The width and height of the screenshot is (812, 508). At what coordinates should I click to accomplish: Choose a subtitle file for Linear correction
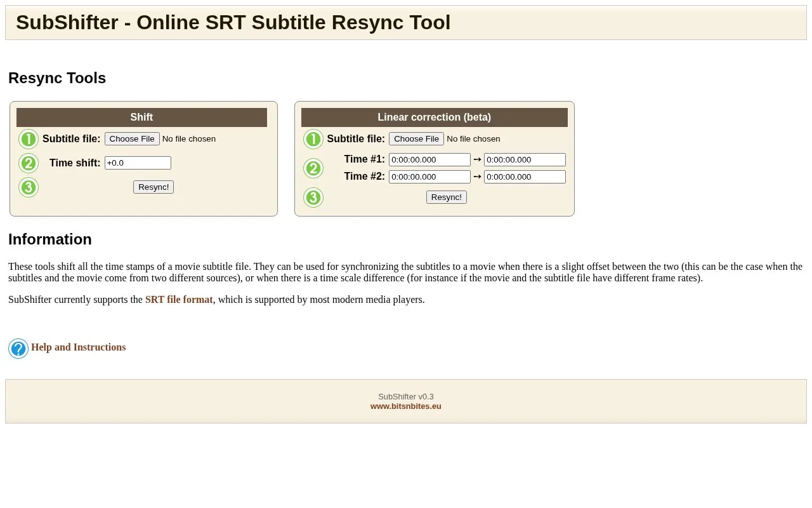(417, 139)
